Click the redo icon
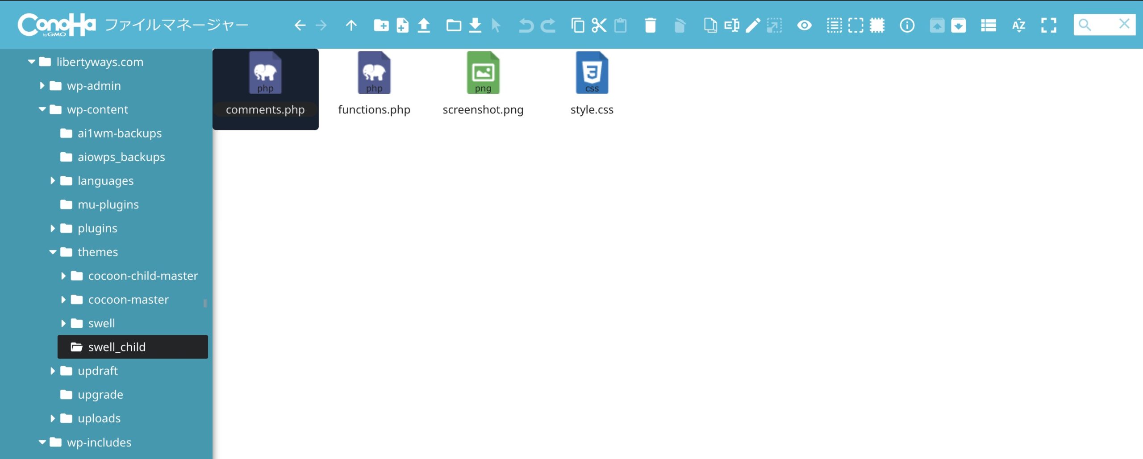1143x459 pixels. pos(548,25)
